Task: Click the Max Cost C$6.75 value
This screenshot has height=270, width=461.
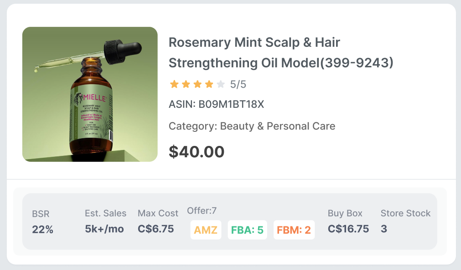Action: tap(156, 229)
